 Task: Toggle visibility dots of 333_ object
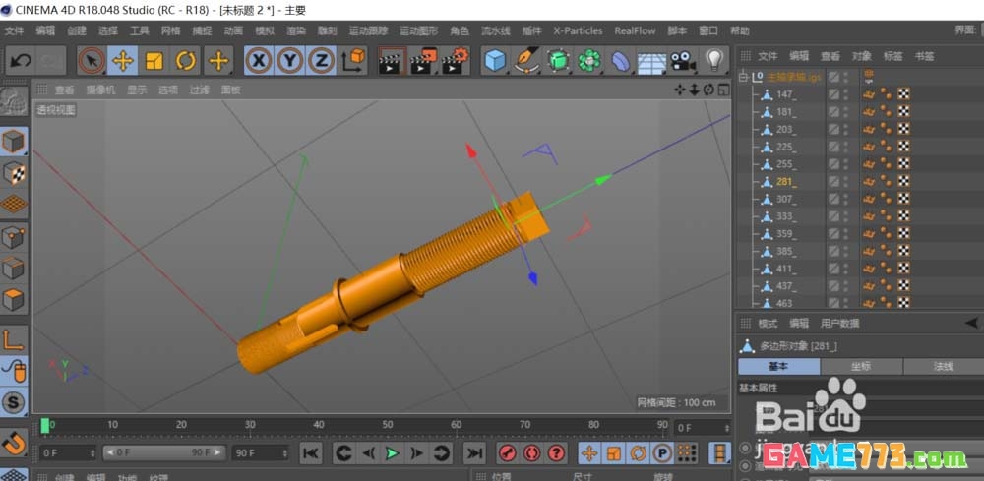(845, 216)
